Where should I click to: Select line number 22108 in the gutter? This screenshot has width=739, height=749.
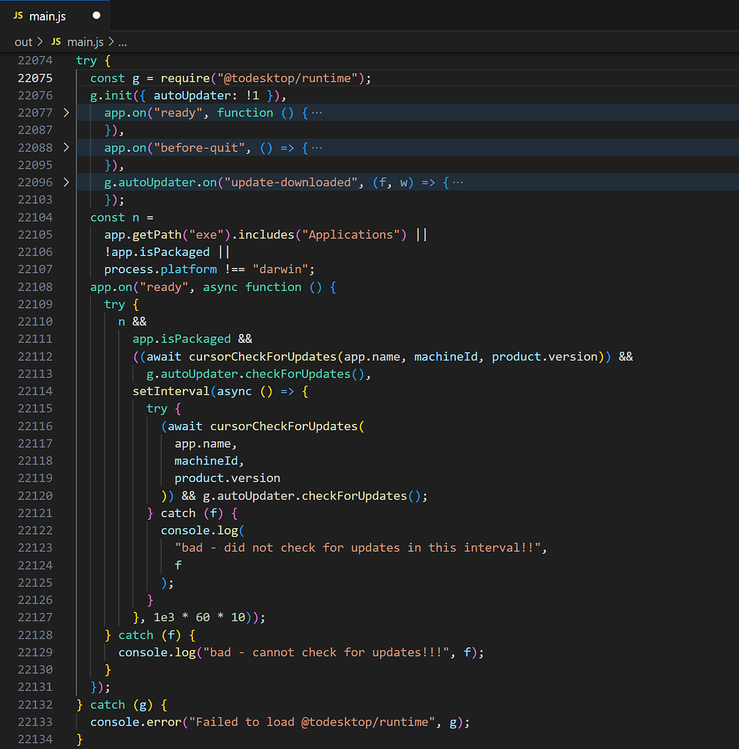35,287
